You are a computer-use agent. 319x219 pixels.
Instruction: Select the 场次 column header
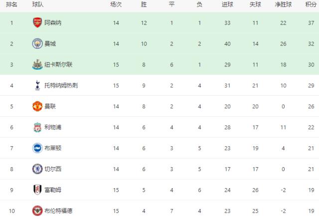[x=116, y=4]
